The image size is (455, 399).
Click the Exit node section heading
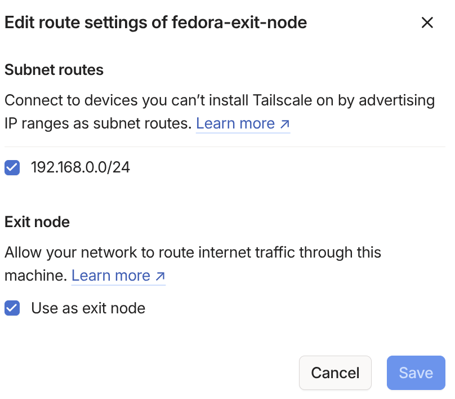[x=37, y=222]
